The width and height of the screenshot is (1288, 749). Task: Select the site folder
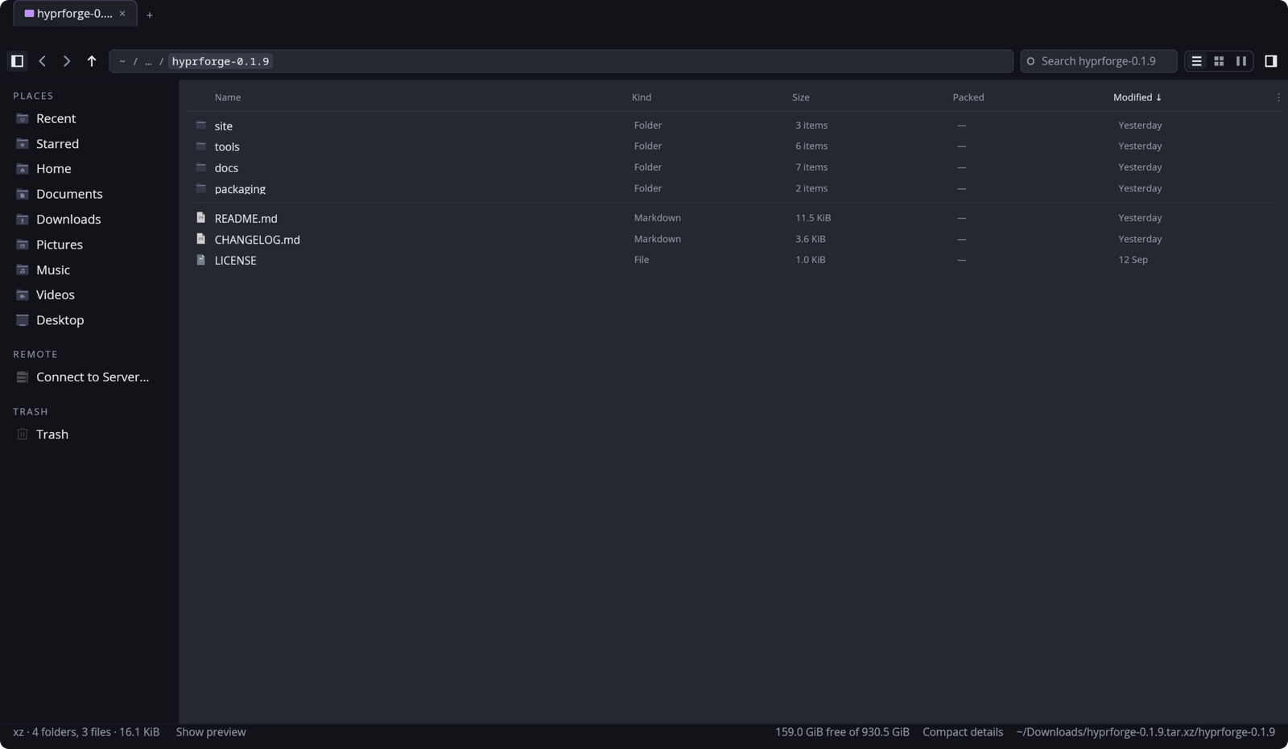click(x=733, y=126)
